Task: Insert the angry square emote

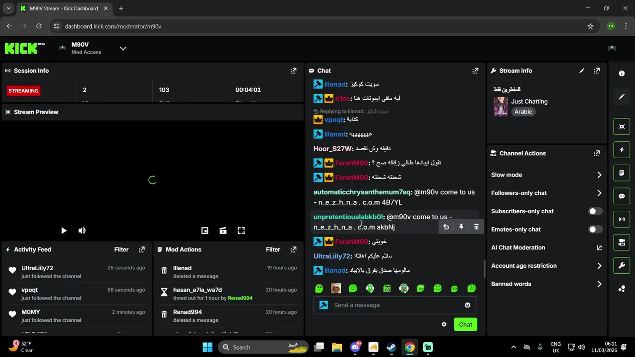Action: (387, 288)
